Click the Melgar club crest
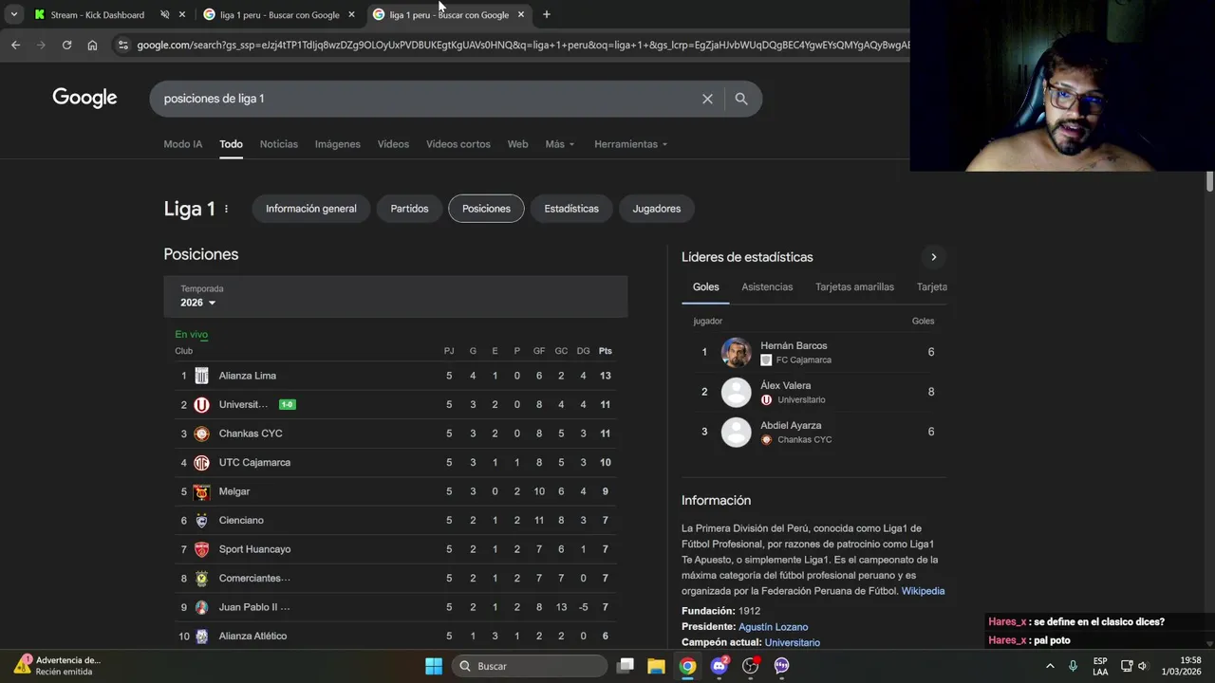The image size is (1215, 683). coord(201,491)
